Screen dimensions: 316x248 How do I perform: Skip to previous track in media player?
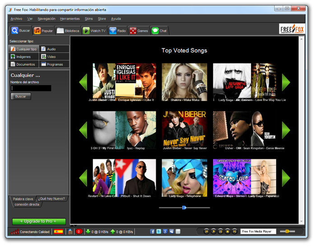point(206,231)
